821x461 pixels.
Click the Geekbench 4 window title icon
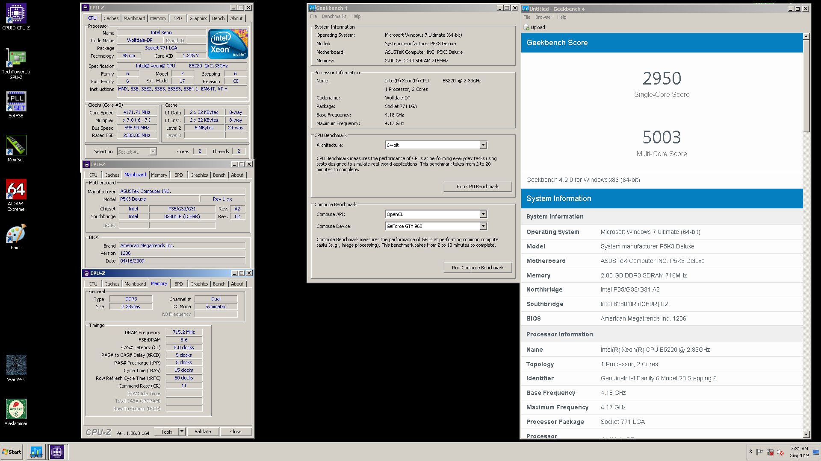tap(312, 8)
